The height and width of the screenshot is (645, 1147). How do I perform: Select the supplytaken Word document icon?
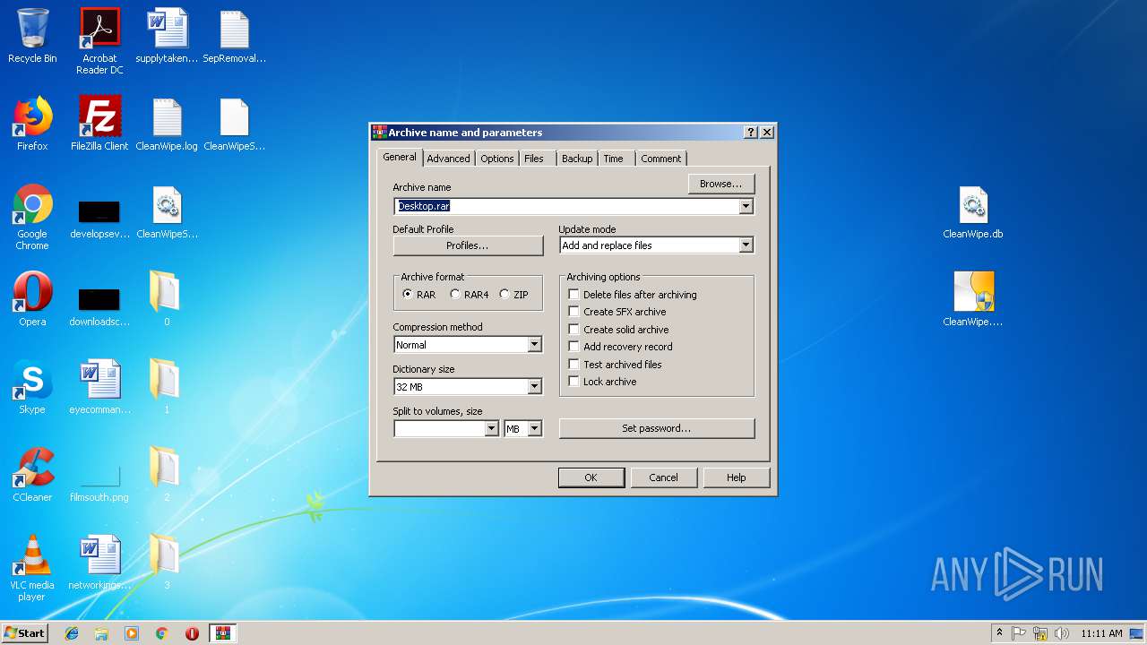coord(167,36)
